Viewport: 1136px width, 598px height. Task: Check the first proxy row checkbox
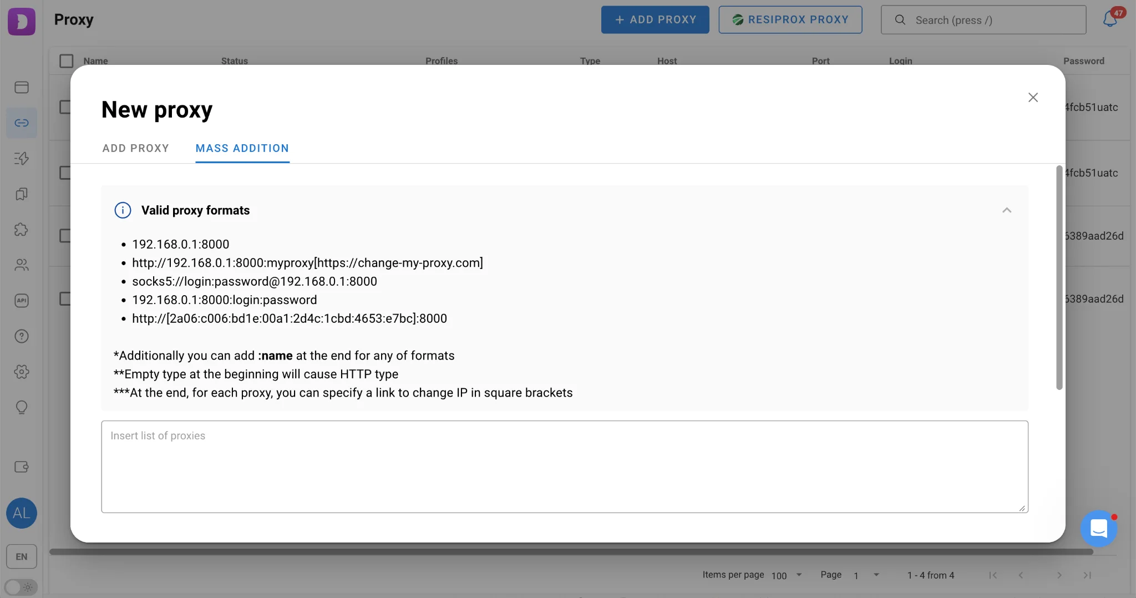tap(66, 107)
